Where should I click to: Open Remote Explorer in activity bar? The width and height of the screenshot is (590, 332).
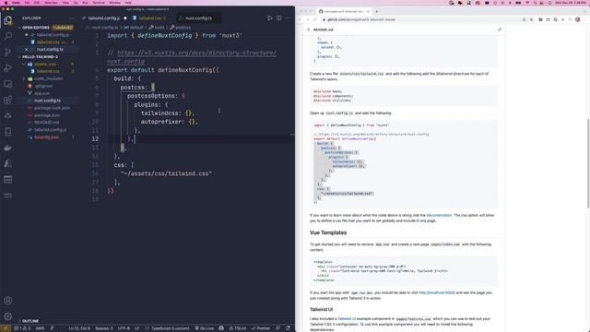coord(8,84)
